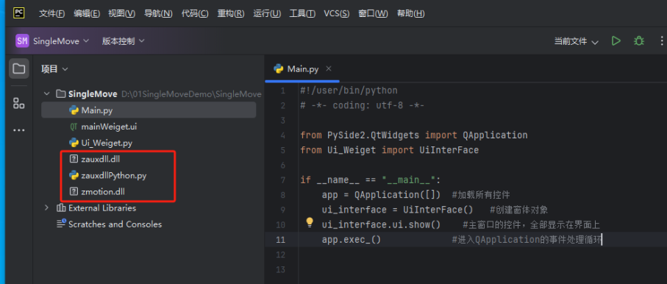
Task: Click the D:\01SingleMoveDemo\SingleMove path text
Action: (191, 94)
